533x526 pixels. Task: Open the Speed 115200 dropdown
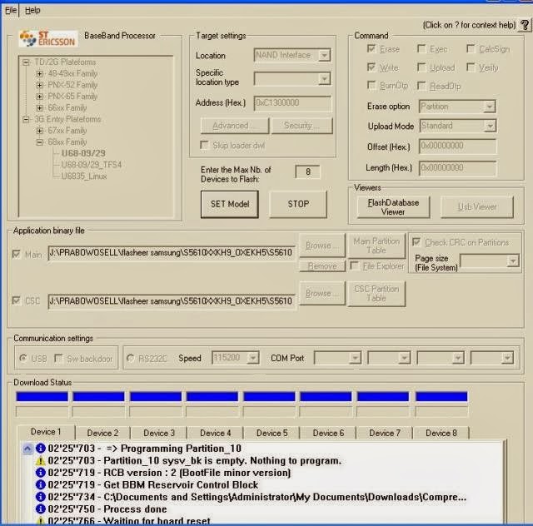point(252,358)
